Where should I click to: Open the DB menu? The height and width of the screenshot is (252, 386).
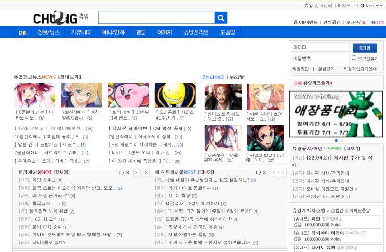pos(22,33)
